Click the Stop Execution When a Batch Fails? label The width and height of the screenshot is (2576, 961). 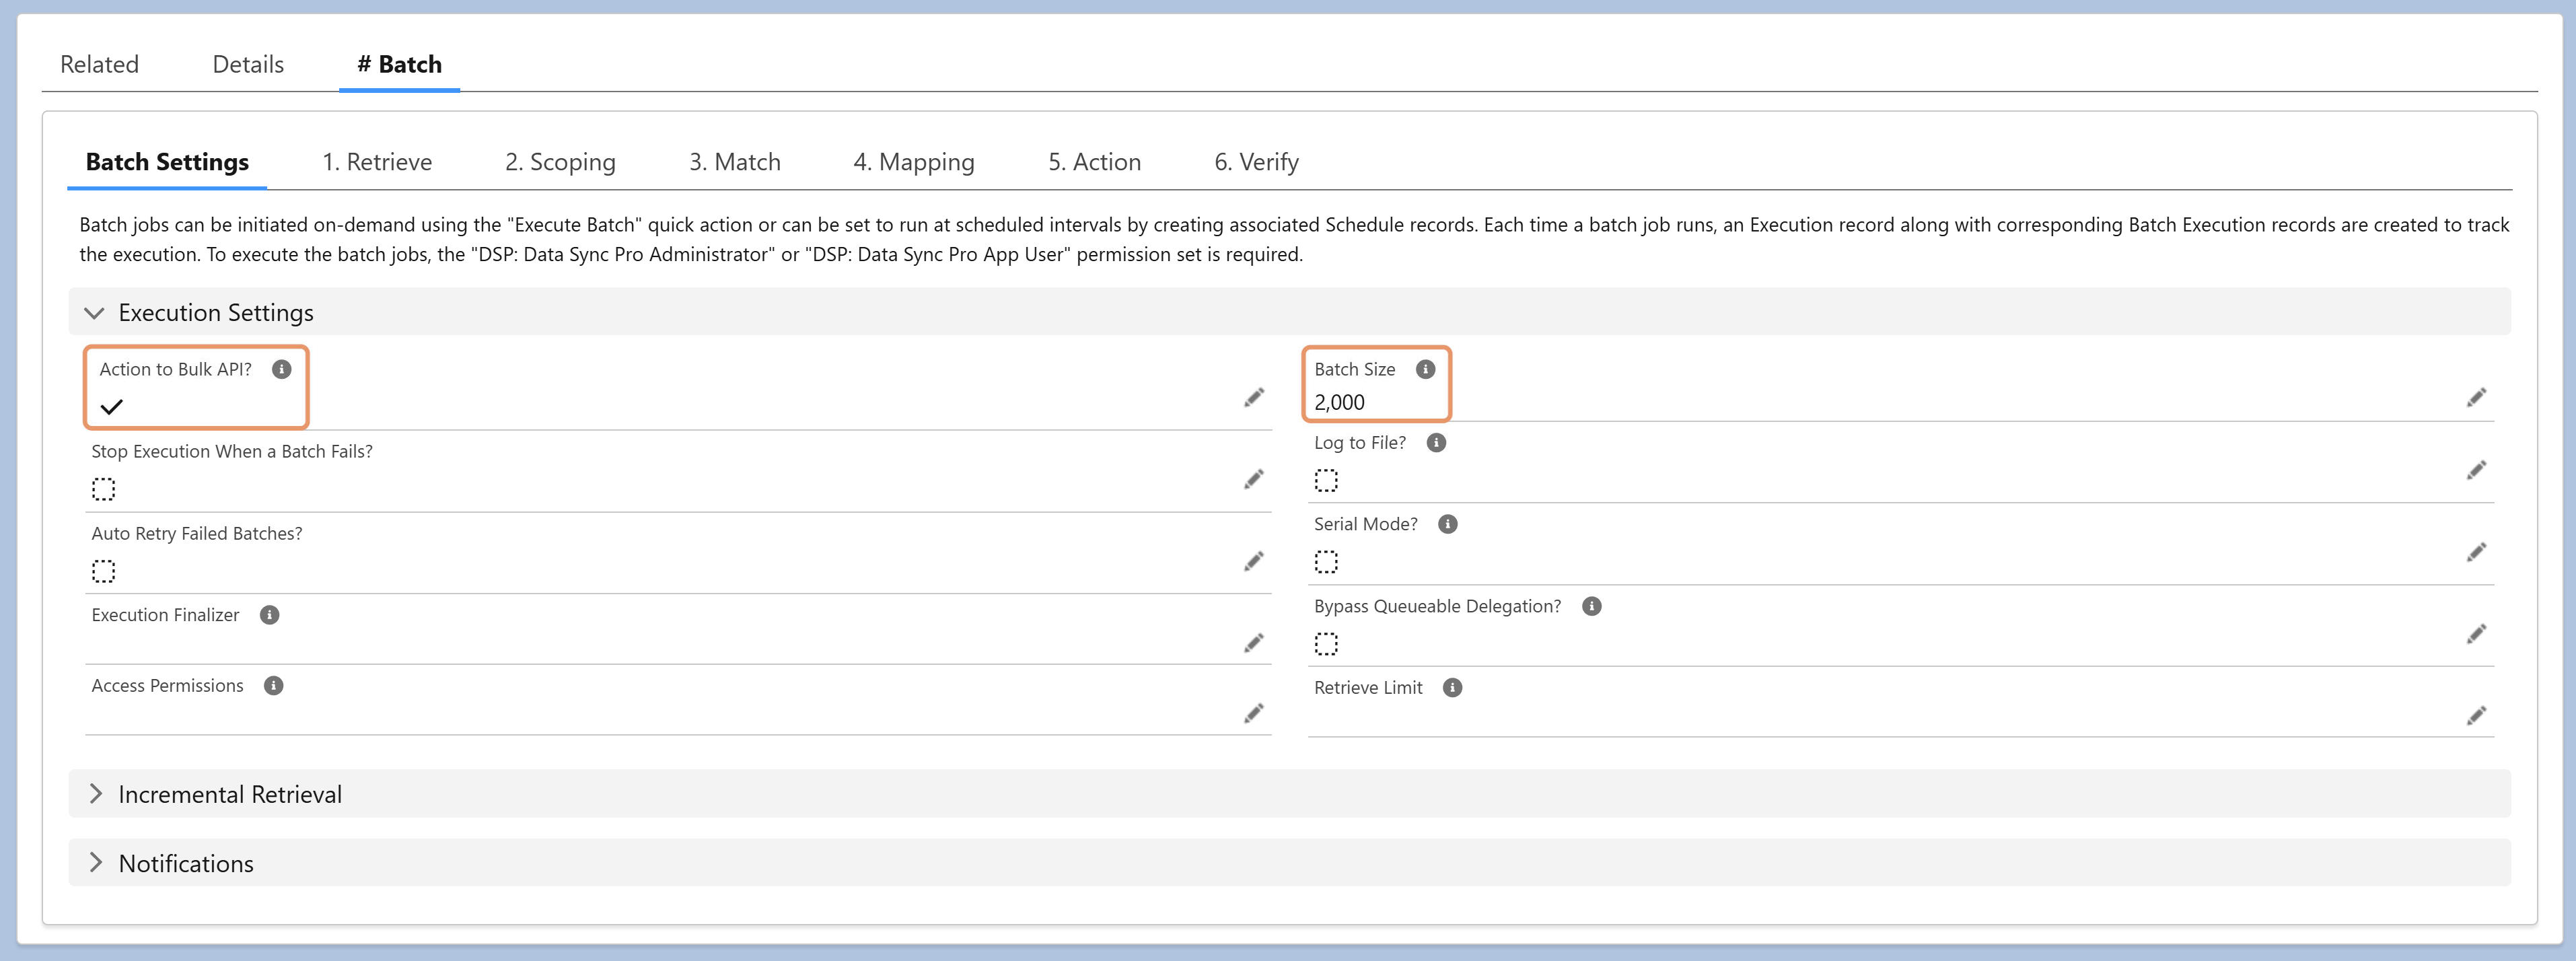(x=232, y=451)
